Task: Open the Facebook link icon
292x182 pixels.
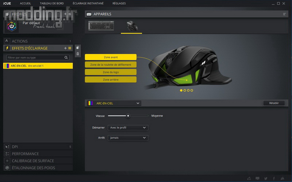Action: pyautogui.click(x=274, y=178)
